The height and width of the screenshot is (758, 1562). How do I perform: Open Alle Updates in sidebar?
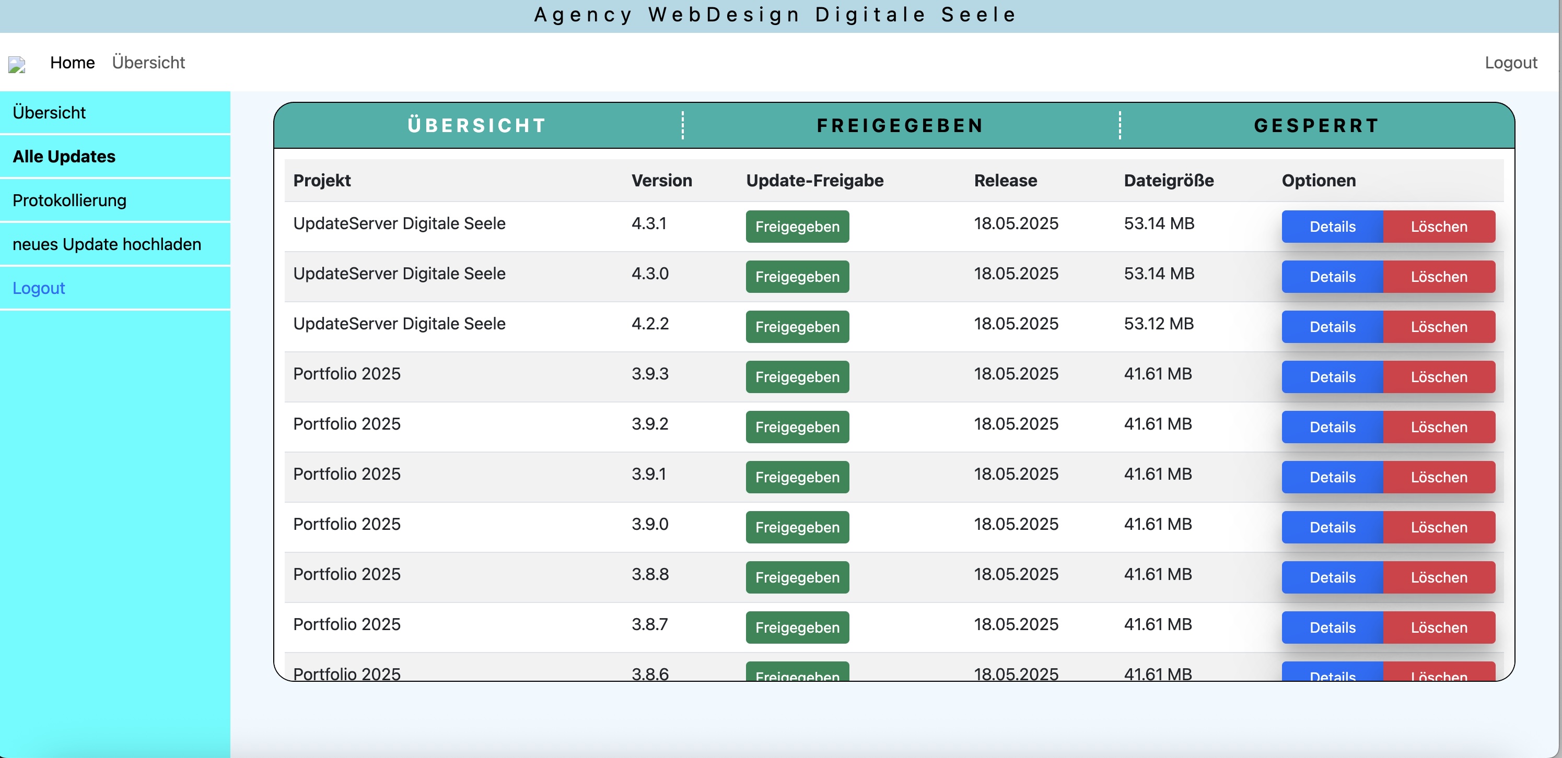click(64, 156)
